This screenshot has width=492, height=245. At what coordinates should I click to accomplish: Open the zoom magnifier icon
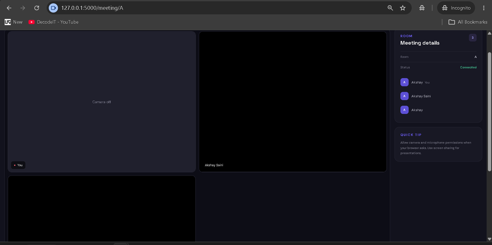390,8
